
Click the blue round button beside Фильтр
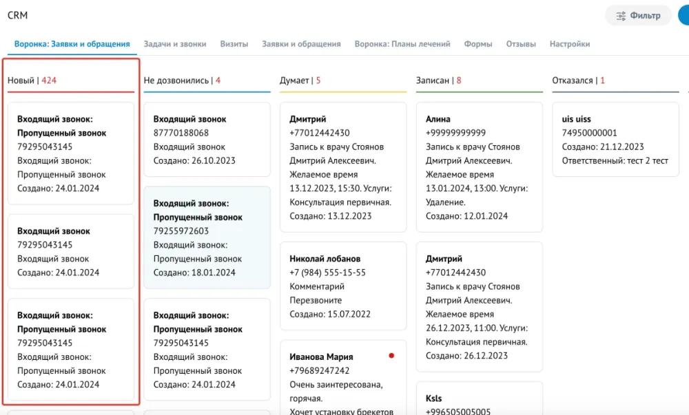coord(683,15)
